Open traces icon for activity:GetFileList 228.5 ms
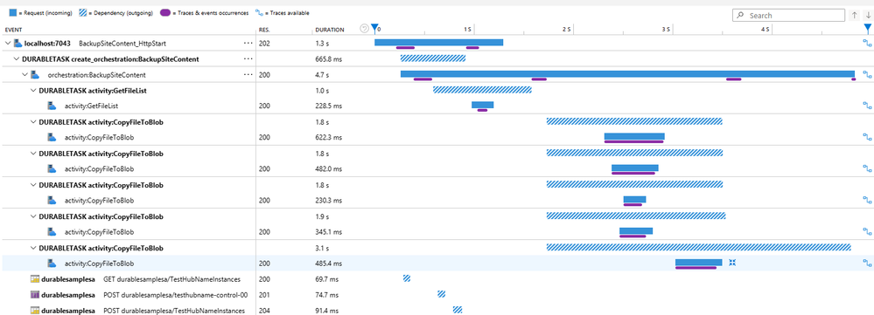Image resolution: width=874 pixels, height=315 pixels. tap(867, 106)
